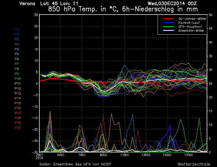Viewport: 217px width, 167px height.
Task: Click the 3DEC 2014 start date label
Action: click(x=39, y=156)
